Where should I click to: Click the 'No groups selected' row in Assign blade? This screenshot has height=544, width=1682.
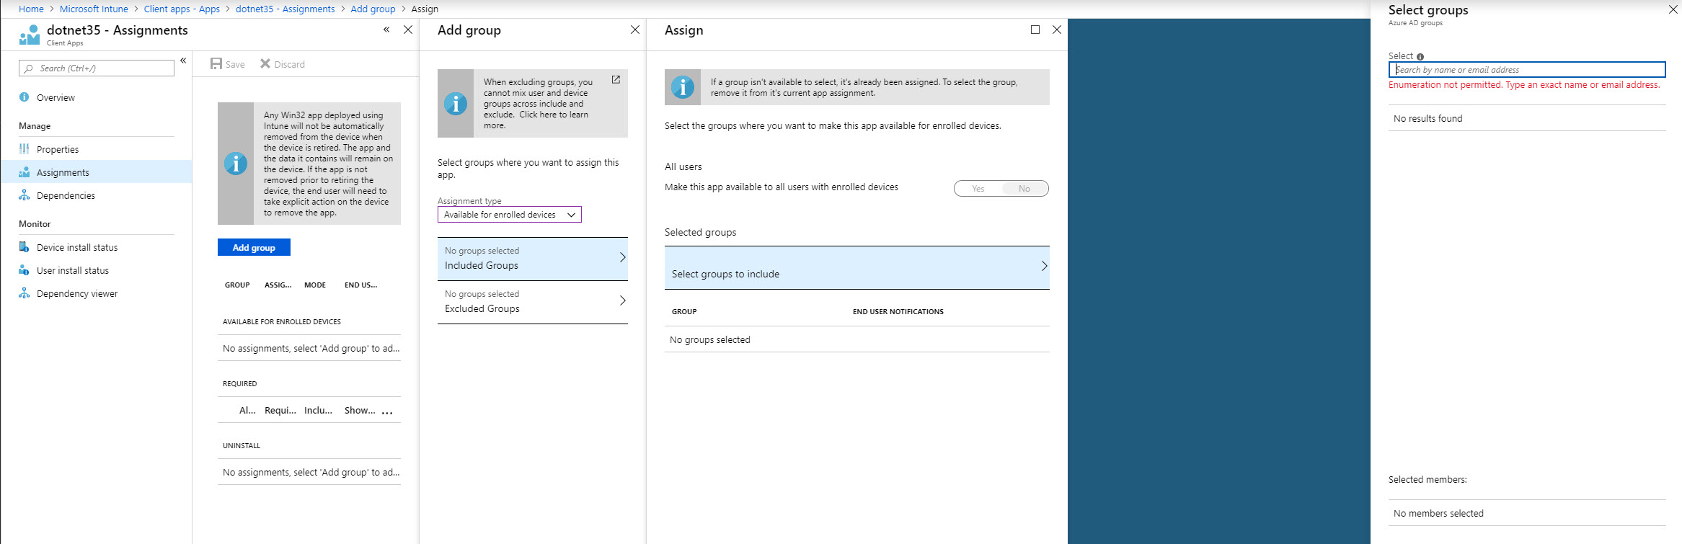click(857, 339)
